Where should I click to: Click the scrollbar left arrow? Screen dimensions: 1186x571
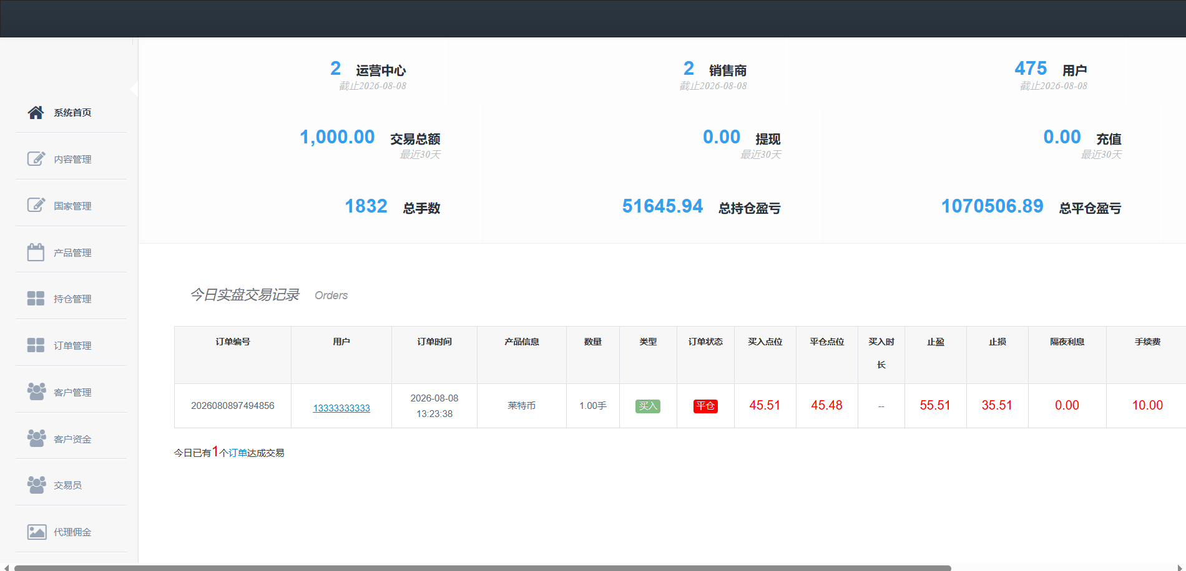(x=6, y=568)
